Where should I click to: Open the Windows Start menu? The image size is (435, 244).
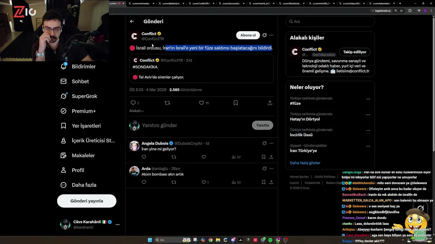[x=150, y=240]
